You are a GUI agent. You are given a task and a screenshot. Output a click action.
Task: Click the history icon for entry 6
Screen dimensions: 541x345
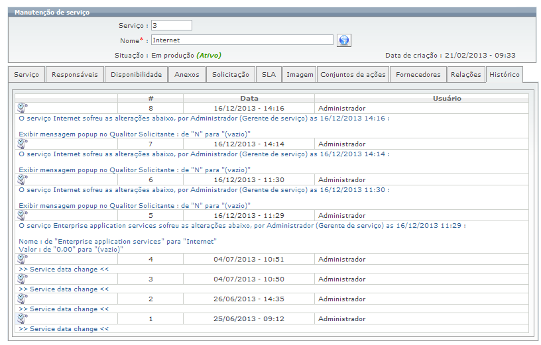click(22, 179)
